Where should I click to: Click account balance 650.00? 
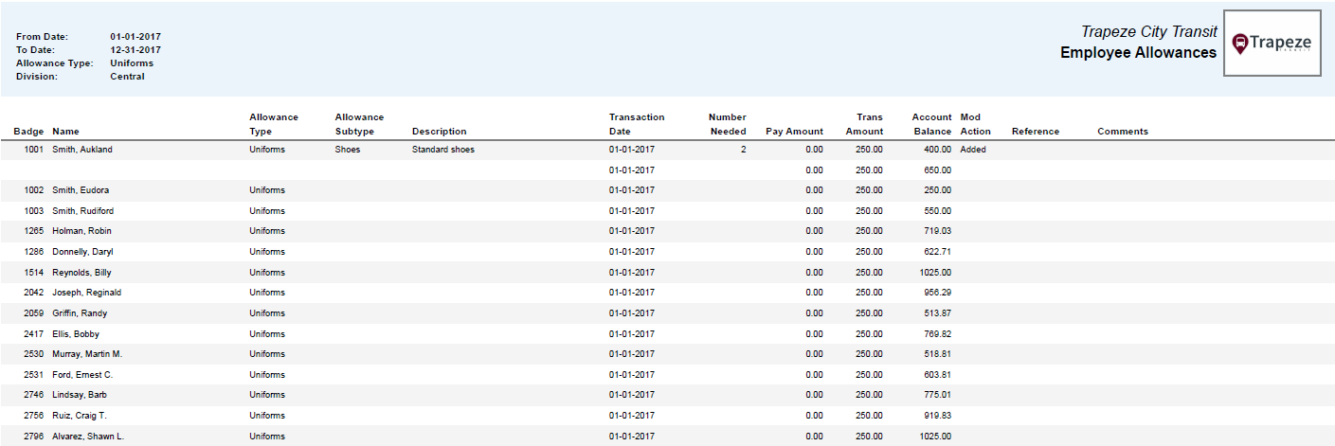tap(938, 170)
